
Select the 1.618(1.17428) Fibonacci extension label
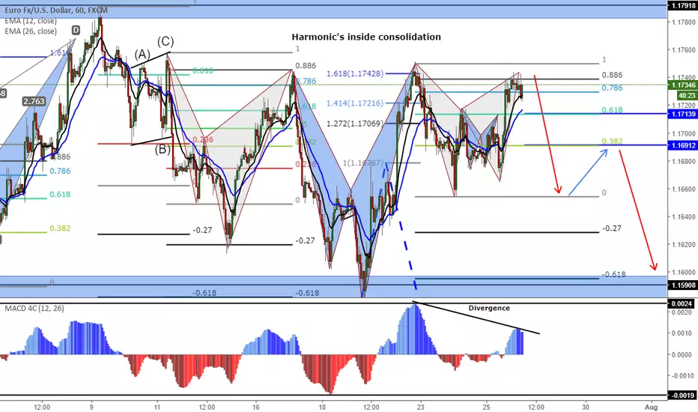tap(355, 73)
